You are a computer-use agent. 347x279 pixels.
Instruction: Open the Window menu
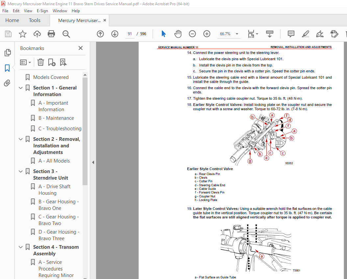[x=60, y=11]
